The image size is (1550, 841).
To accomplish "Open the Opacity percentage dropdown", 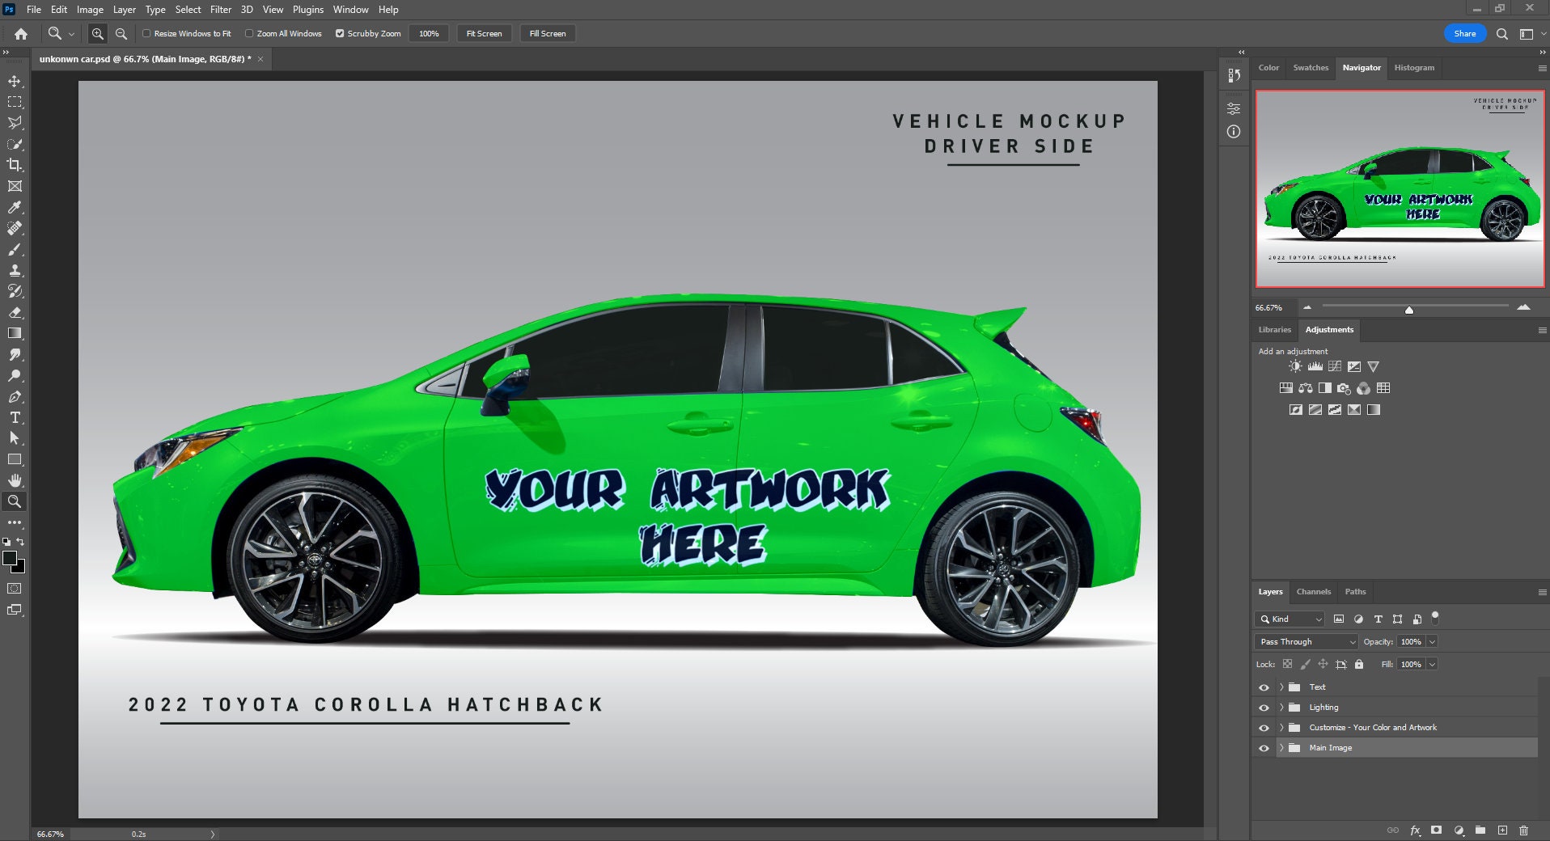I will [1432, 641].
